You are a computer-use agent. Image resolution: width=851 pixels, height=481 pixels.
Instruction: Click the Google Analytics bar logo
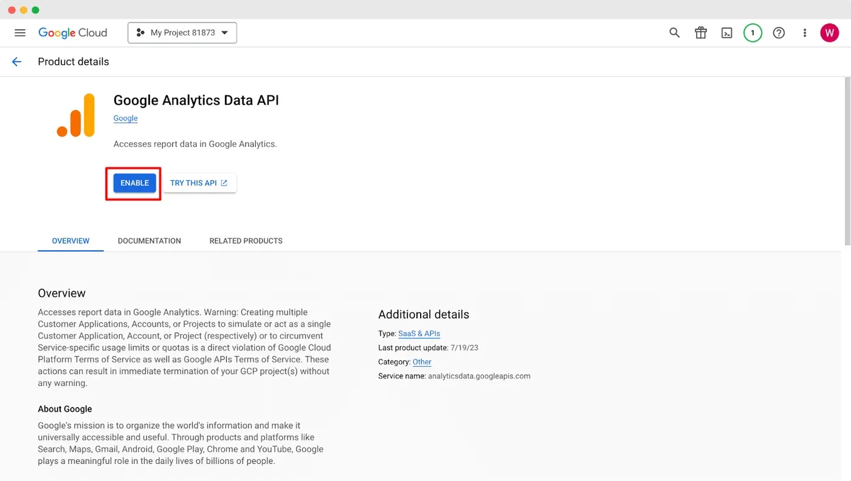click(x=76, y=115)
